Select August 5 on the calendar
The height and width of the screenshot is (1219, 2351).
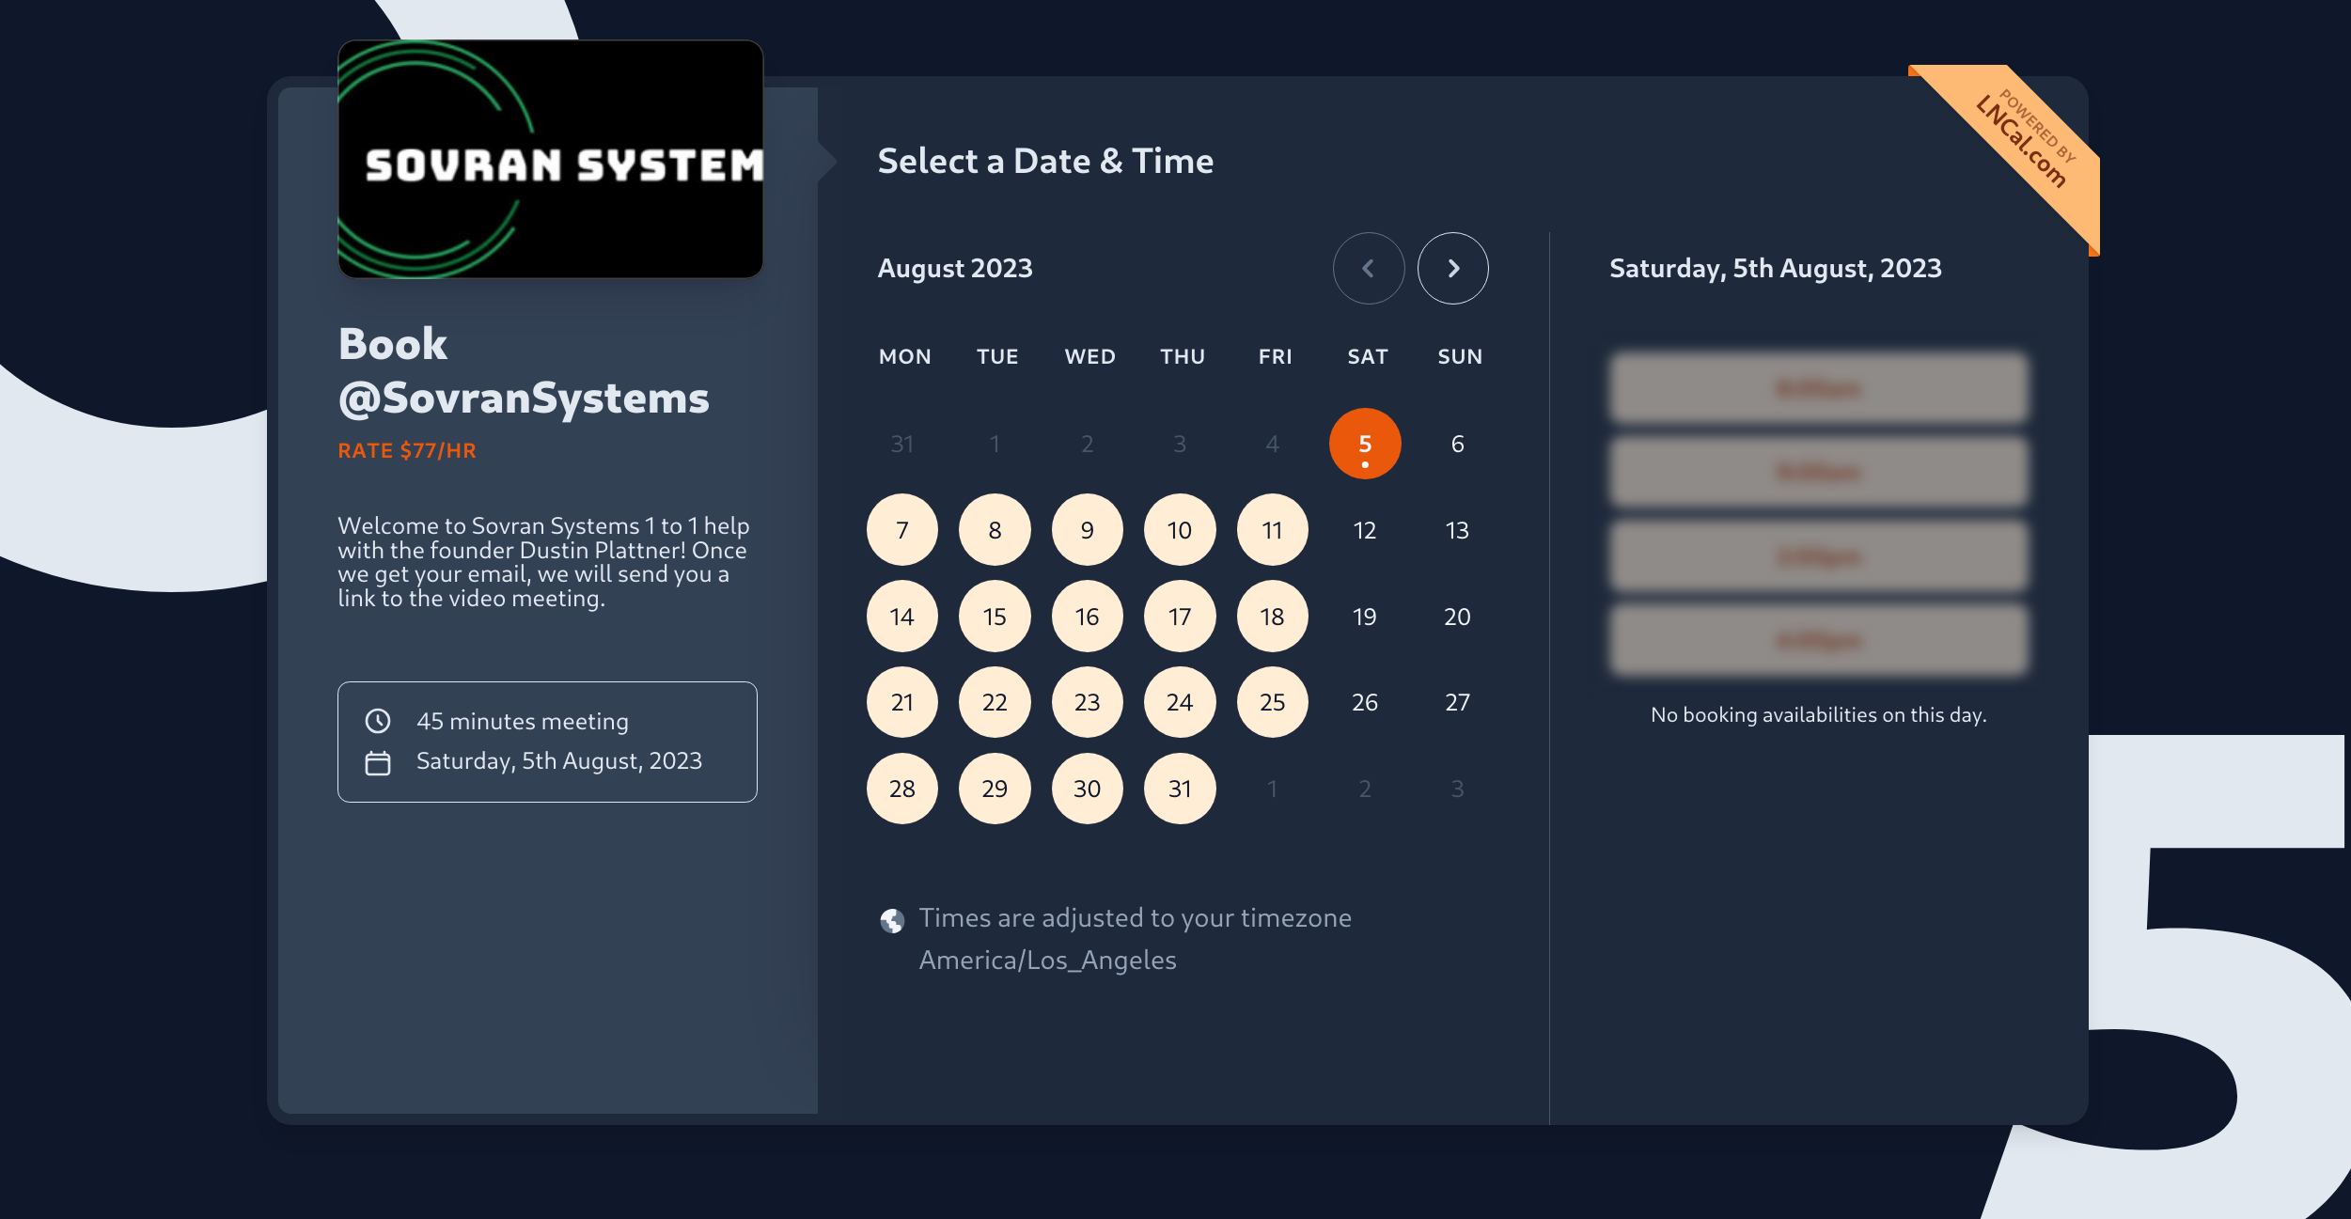click(x=1365, y=444)
